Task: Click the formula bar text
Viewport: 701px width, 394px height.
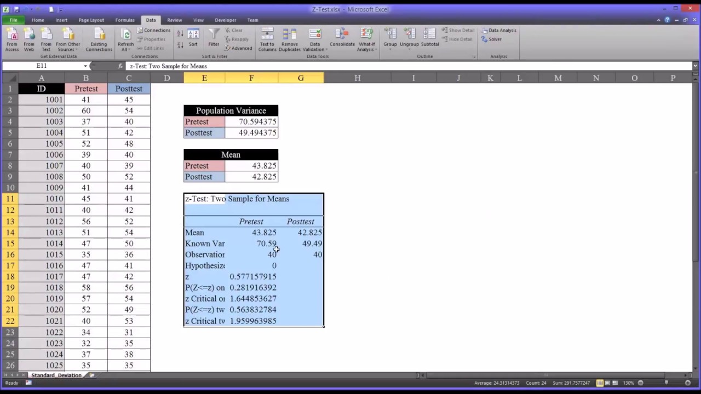Action: (x=168, y=66)
